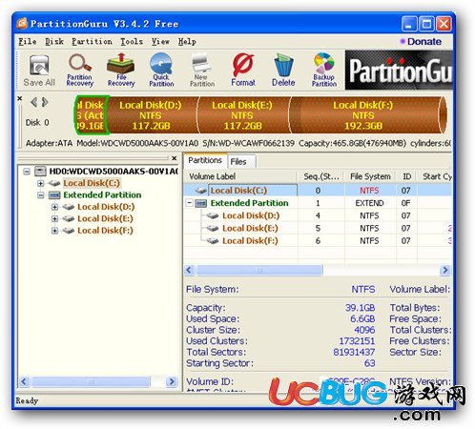The width and height of the screenshot is (475, 429).
Task: Close the left tree panel
Action: coord(174,158)
